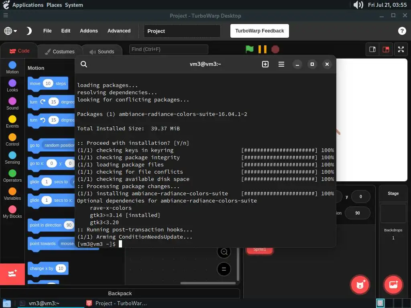Screen dimensions: 411x308
Task: Click the first workspace switcher square
Action: [380, 303]
